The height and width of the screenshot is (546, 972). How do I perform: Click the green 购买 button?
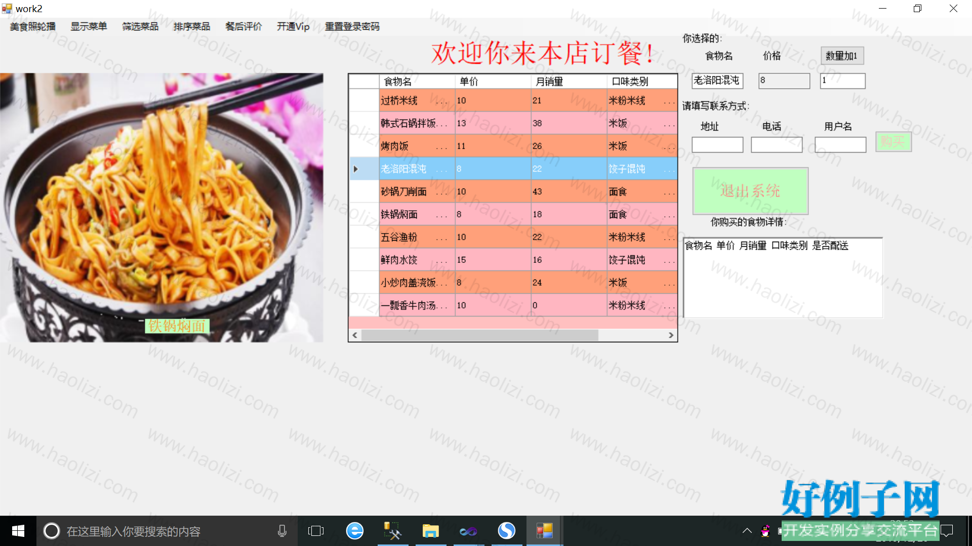(x=894, y=142)
